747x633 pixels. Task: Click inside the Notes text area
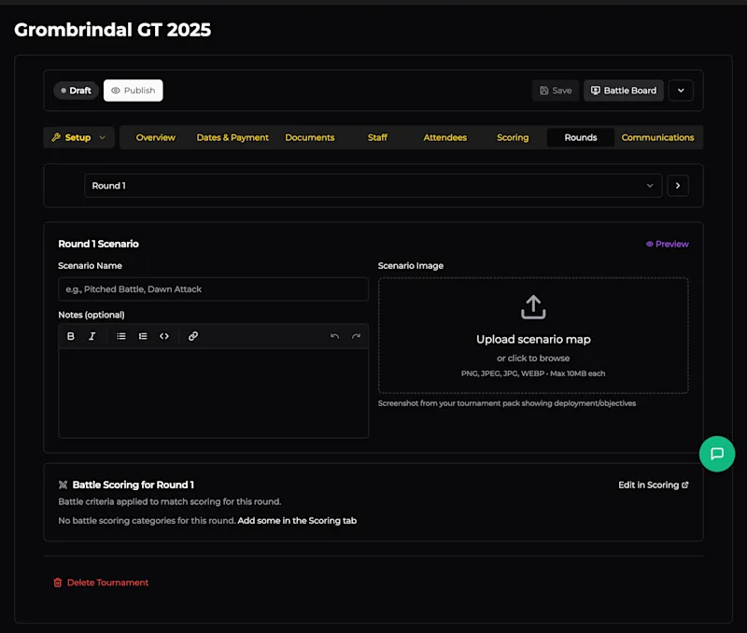[x=213, y=393]
